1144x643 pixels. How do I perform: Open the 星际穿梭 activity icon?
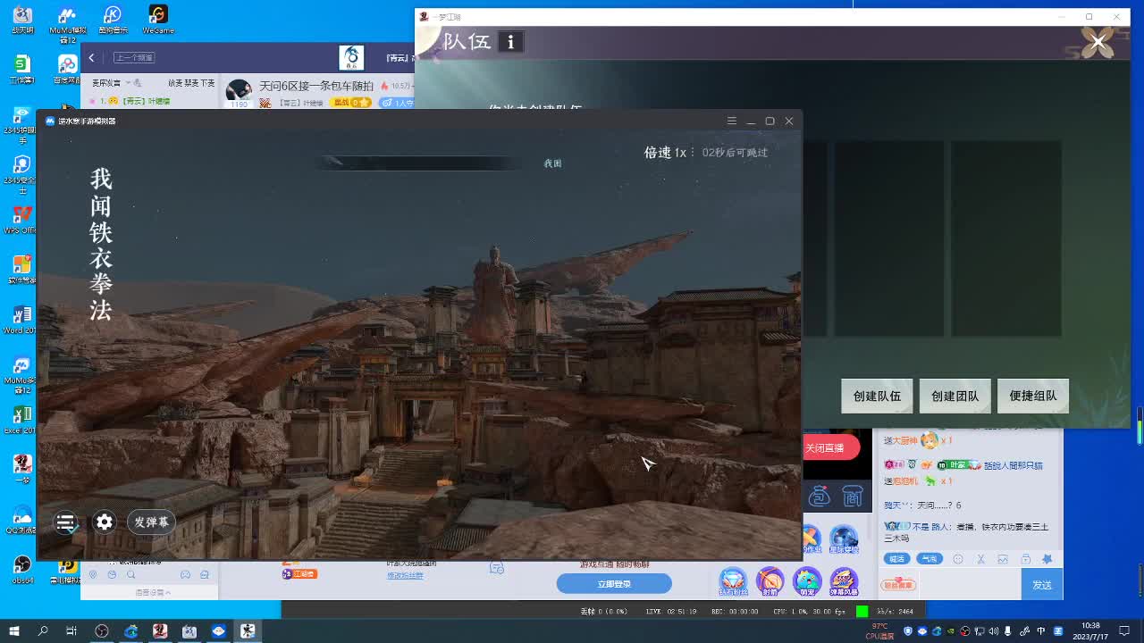pyautogui.click(x=844, y=539)
